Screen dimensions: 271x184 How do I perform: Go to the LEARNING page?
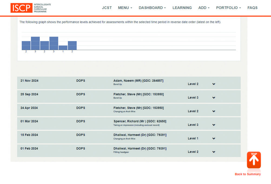(182, 8)
